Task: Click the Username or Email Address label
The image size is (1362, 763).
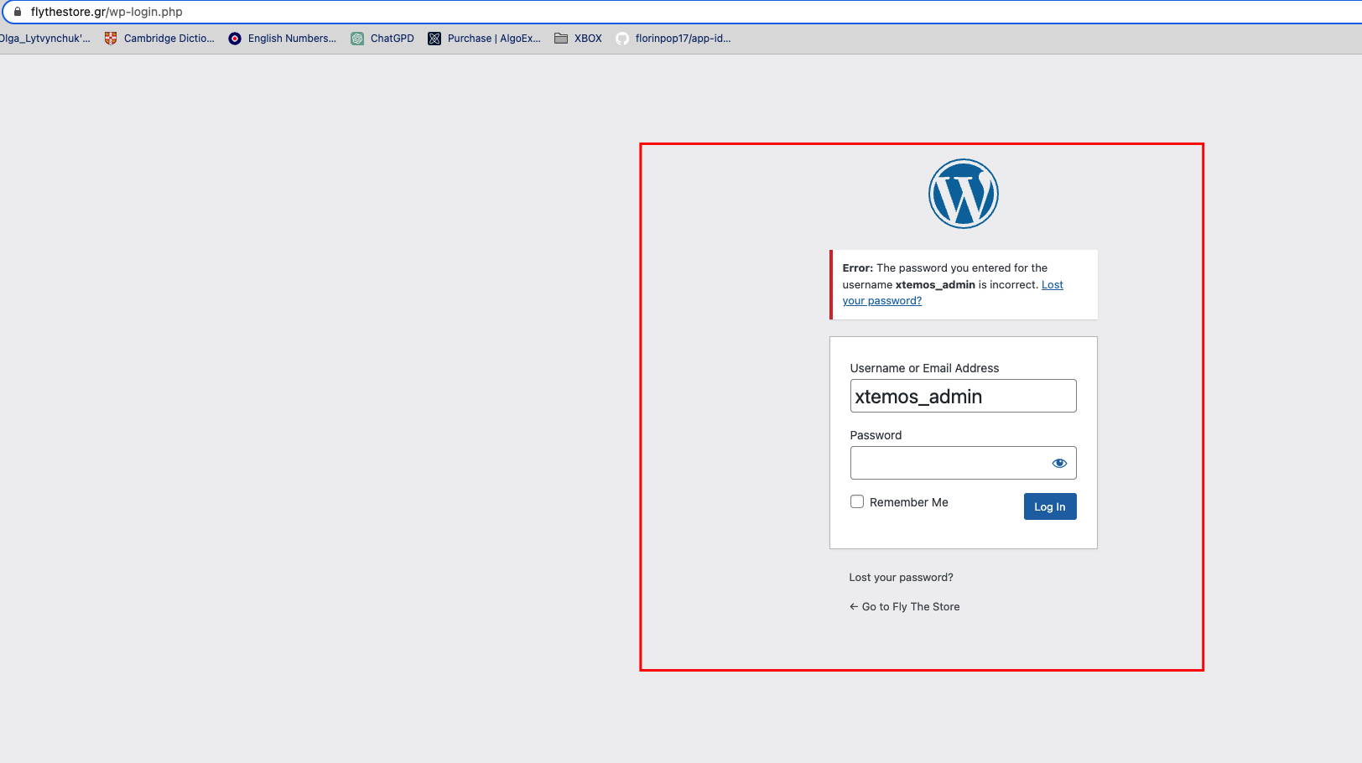Action: pyautogui.click(x=924, y=368)
